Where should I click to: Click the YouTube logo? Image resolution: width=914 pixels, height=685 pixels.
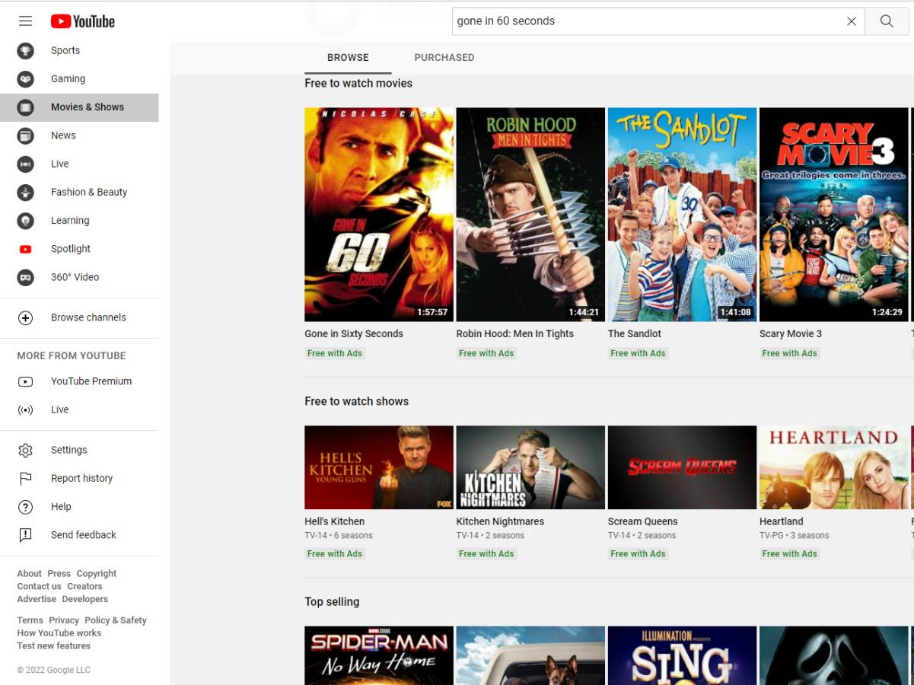pos(83,21)
